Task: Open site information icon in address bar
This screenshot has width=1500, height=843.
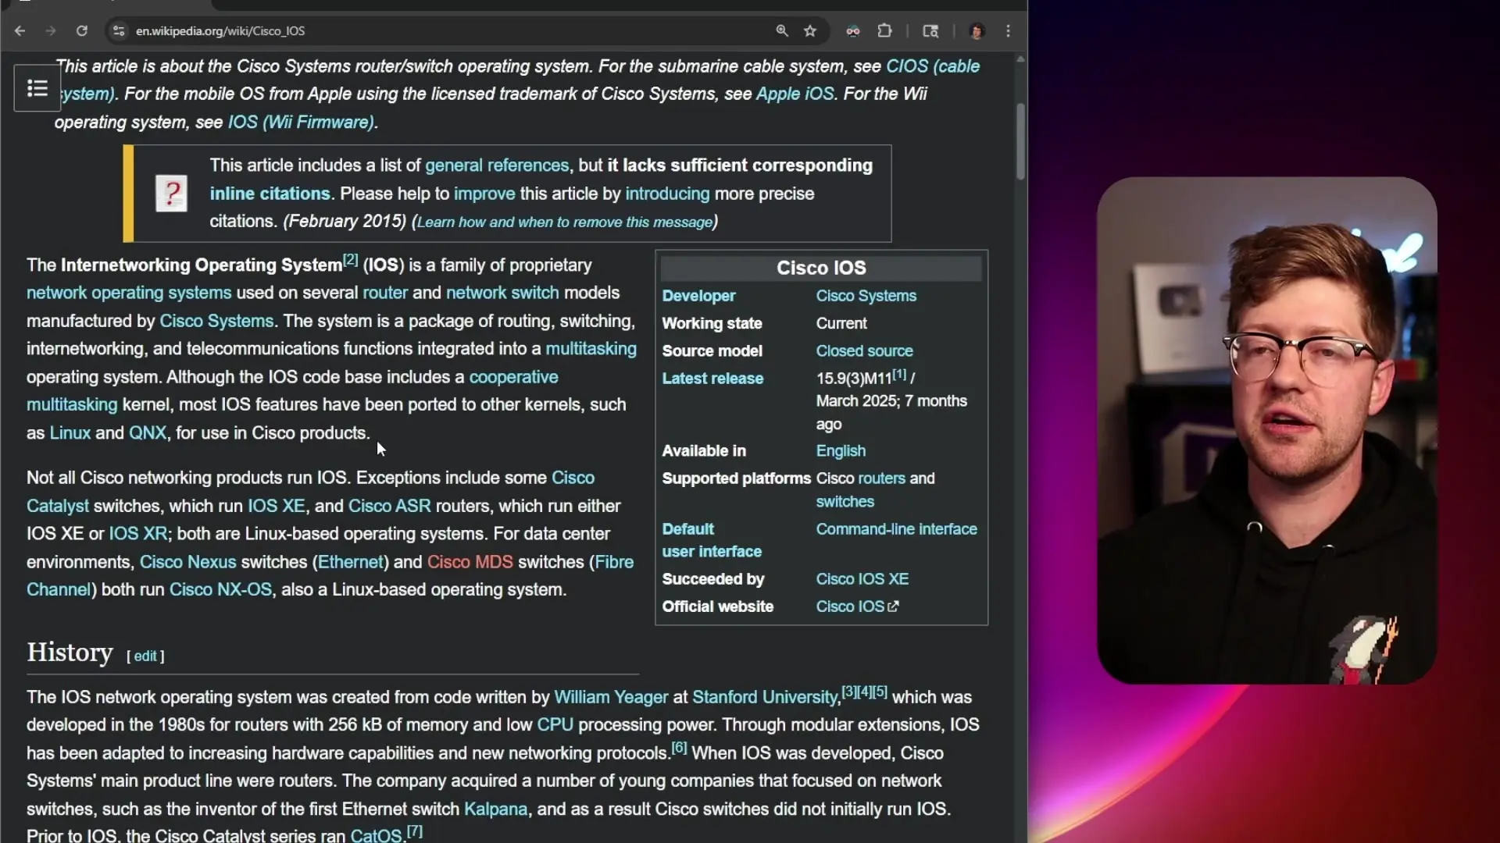Action: tap(119, 31)
